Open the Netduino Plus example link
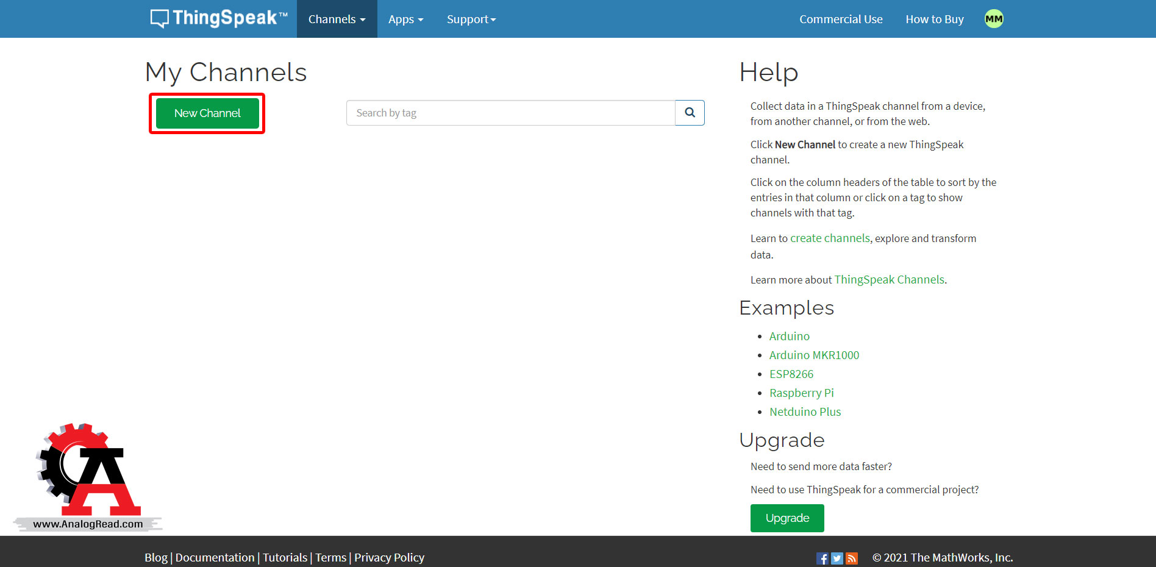Screen dimensions: 1156x567 coord(805,412)
